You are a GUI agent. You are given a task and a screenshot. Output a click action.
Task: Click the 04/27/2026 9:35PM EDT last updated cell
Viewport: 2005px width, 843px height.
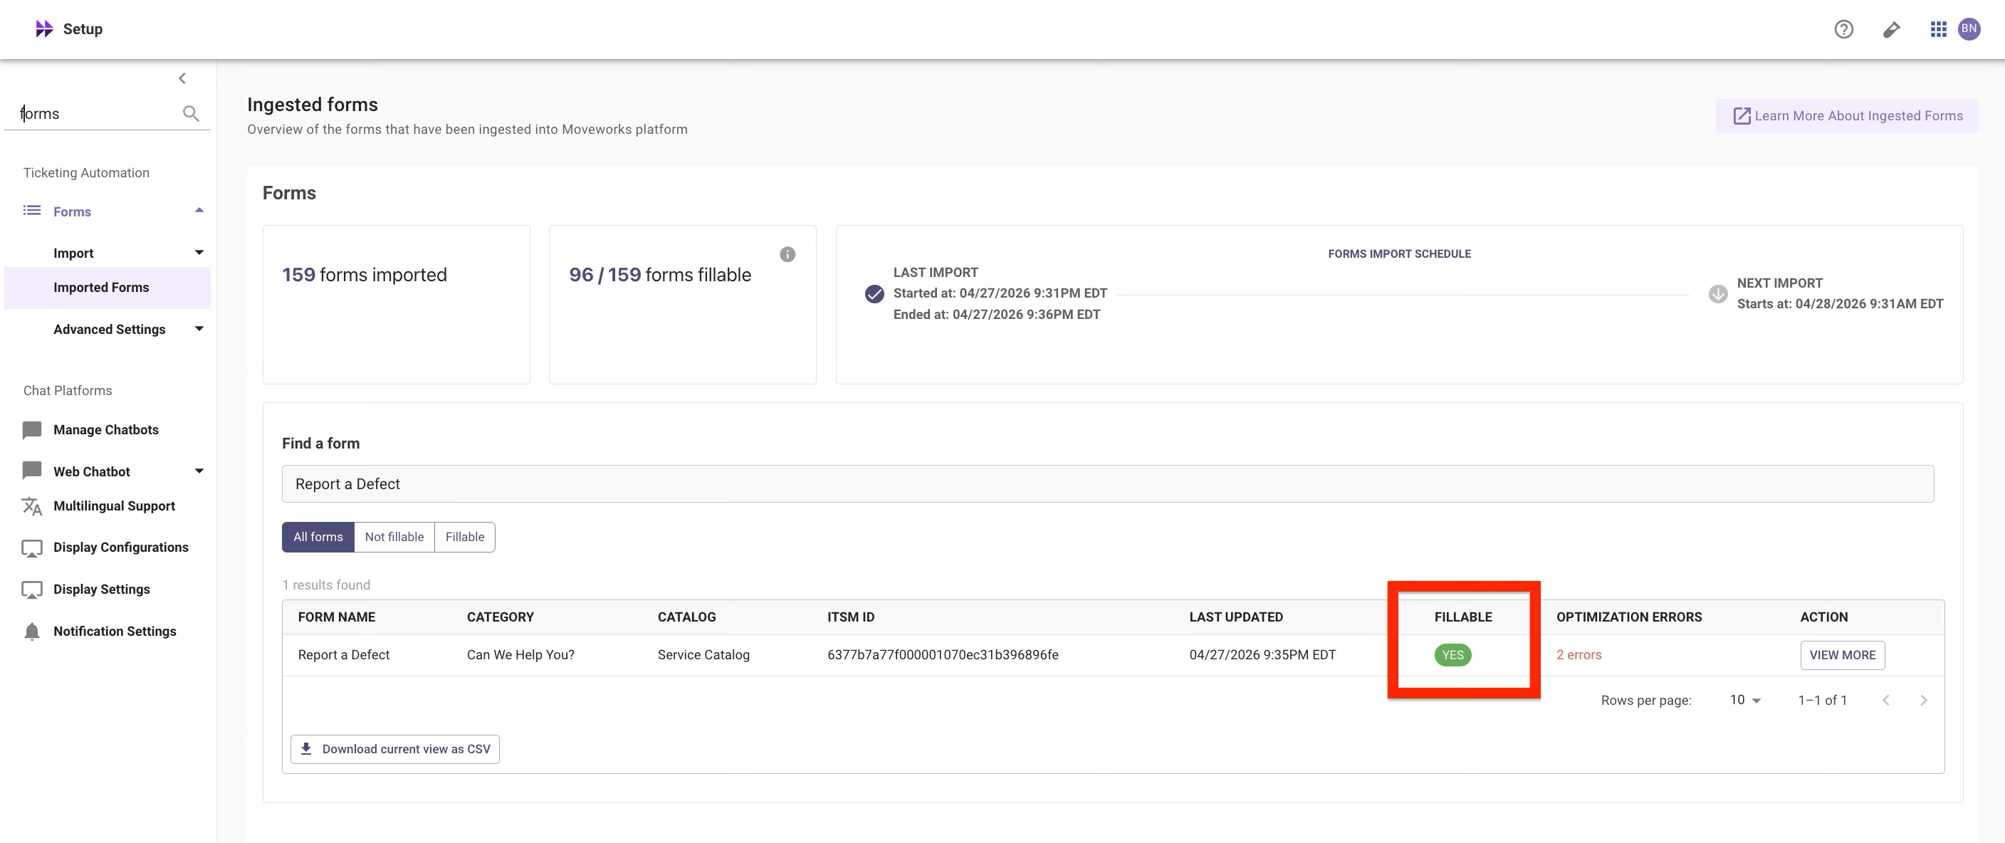[1262, 656]
